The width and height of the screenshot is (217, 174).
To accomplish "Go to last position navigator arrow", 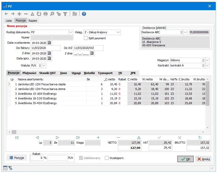I will tap(78, 137).
